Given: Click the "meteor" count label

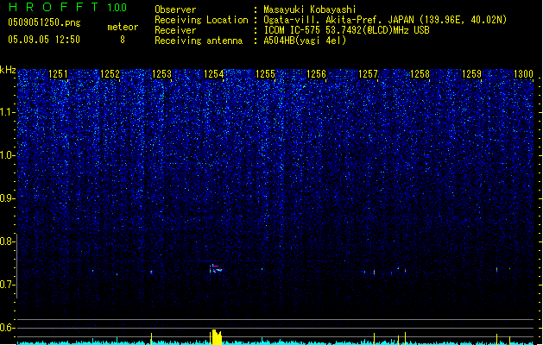Looking at the screenshot, I should (123, 27).
